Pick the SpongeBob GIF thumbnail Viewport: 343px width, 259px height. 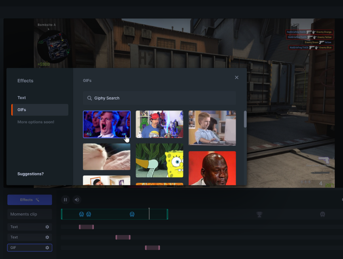pos(160,160)
